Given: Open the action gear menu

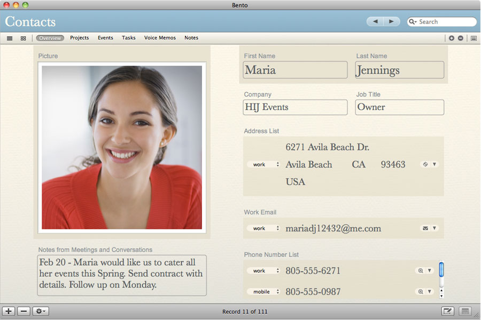Looking at the screenshot, I should (x=40, y=311).
